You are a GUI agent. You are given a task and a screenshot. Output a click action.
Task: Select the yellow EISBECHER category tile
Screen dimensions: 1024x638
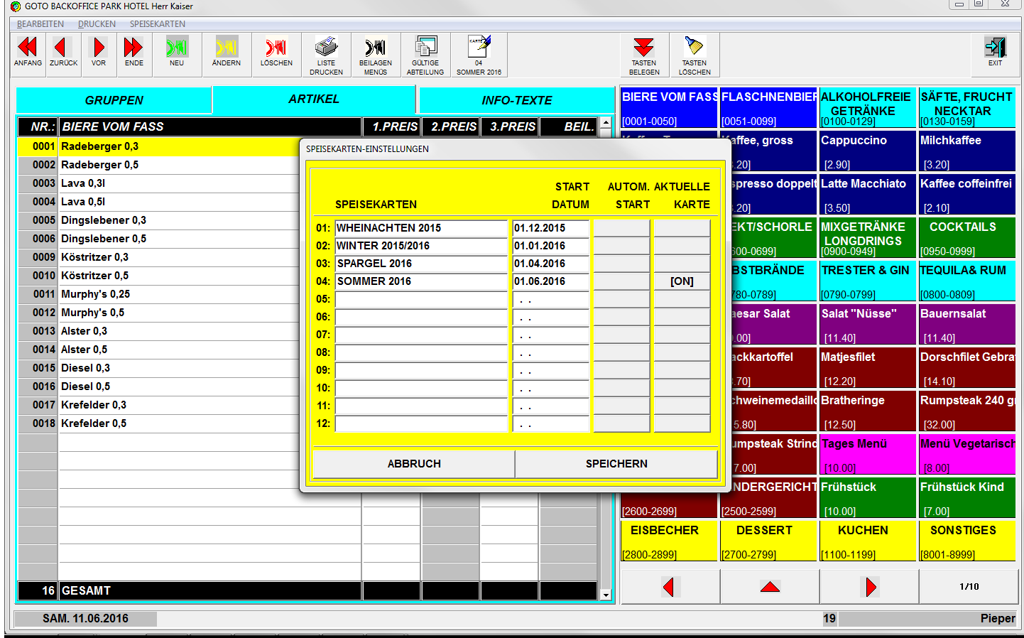[668, 541]
